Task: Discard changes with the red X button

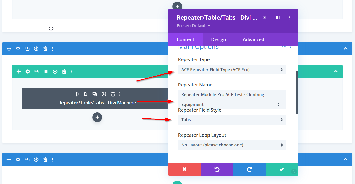Action: [x=184, y=169]
